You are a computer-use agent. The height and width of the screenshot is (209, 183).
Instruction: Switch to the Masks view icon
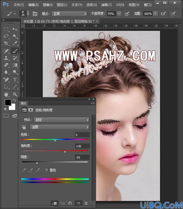[x=30, y=110]
